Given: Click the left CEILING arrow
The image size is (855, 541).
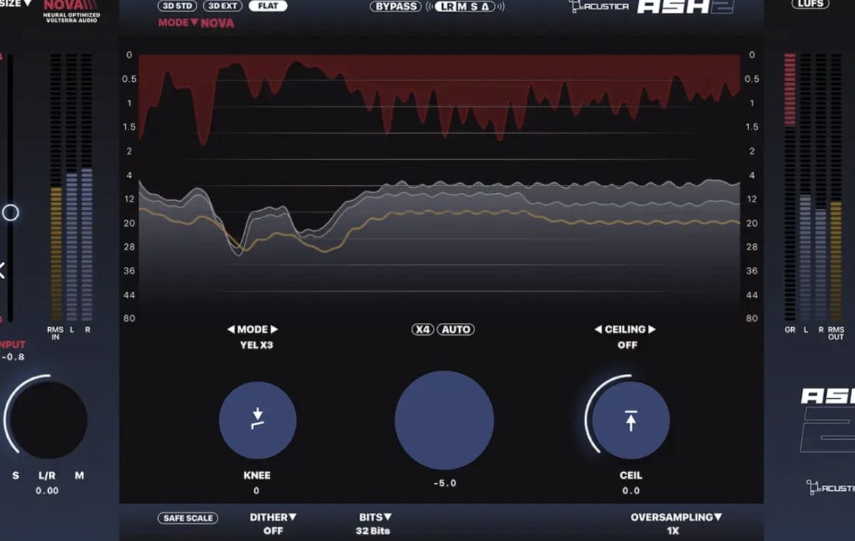Looking at the screenshot, I should tap(598, 329).
